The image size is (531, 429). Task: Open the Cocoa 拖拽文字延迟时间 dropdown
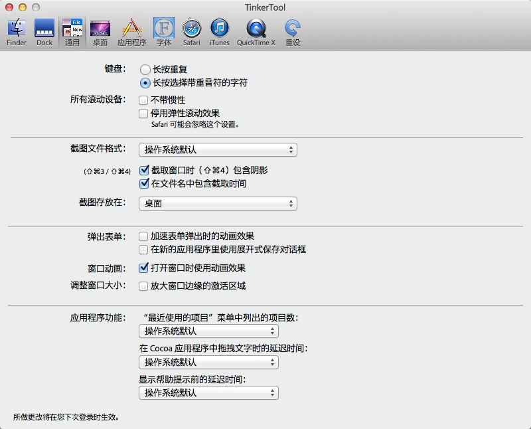[208, 362]
